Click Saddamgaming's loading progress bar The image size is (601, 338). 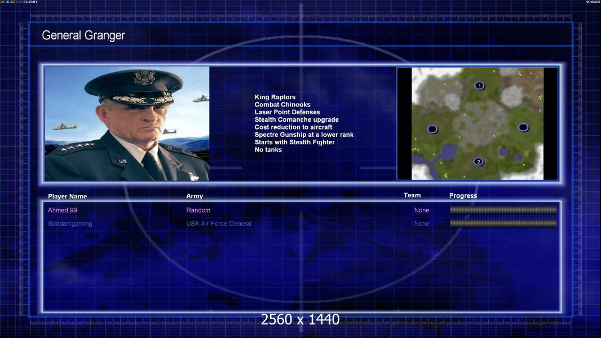point(503,223)
